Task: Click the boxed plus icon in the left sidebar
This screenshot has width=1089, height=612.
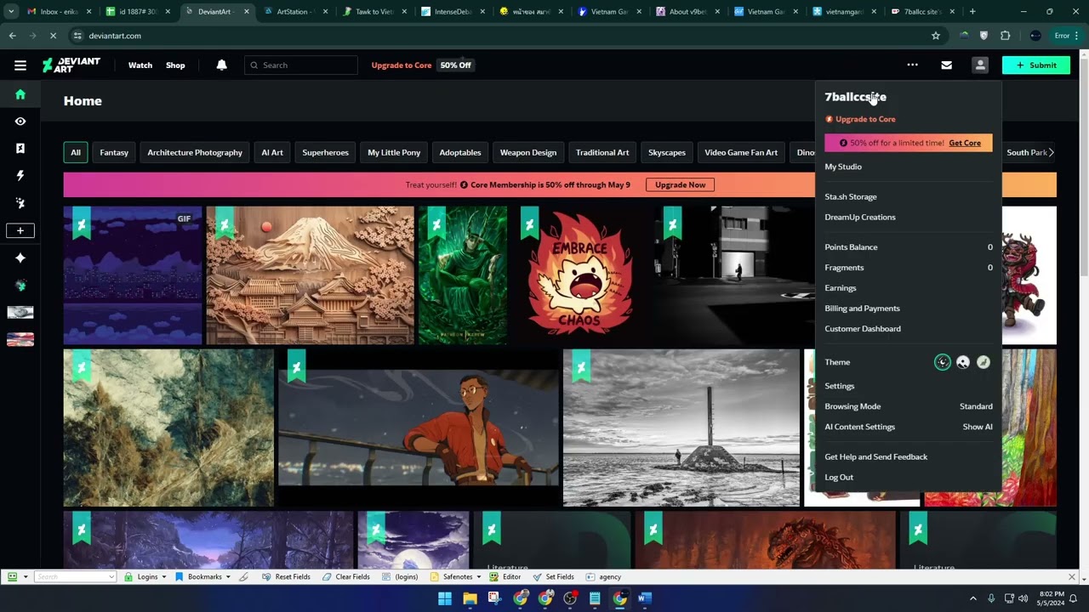Action: [x=20, y=230]
